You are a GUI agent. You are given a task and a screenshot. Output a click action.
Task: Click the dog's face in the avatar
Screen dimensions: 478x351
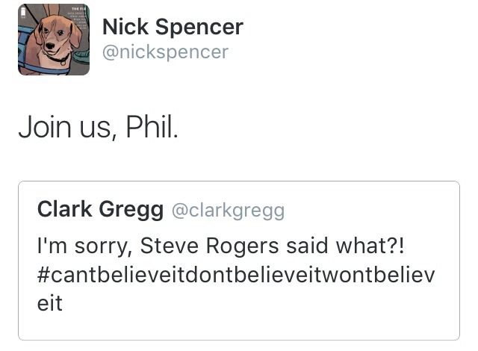click(54, 39)
